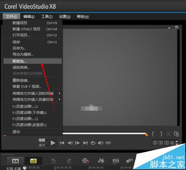This screenshot has height=170, width=186.
Task: Click 保存 (Save) menu entry
Action: click(32, 42)
